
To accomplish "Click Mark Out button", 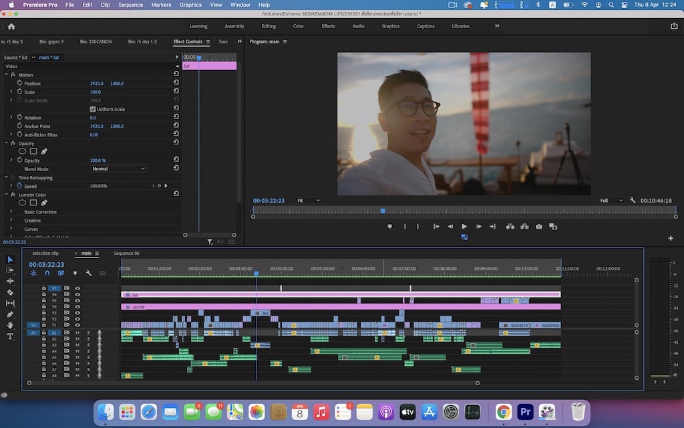I will coord(417,226).
